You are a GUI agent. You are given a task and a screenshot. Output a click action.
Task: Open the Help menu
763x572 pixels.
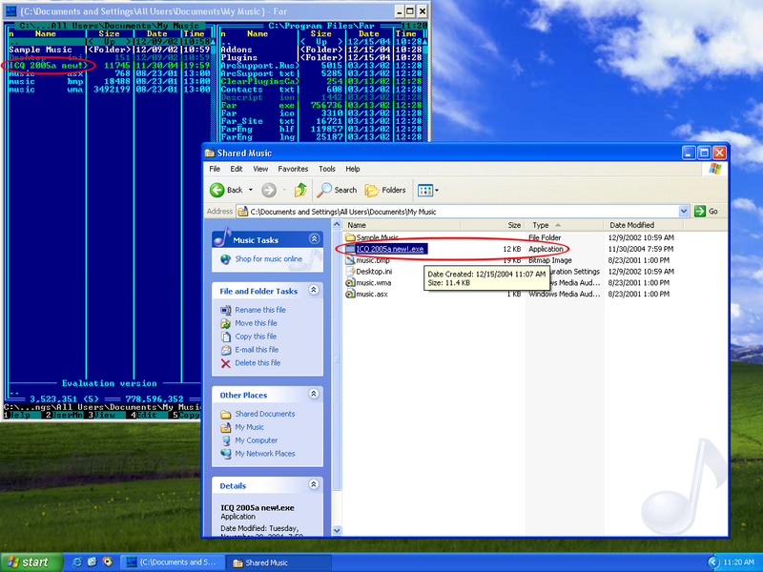(x=353, y=169)
